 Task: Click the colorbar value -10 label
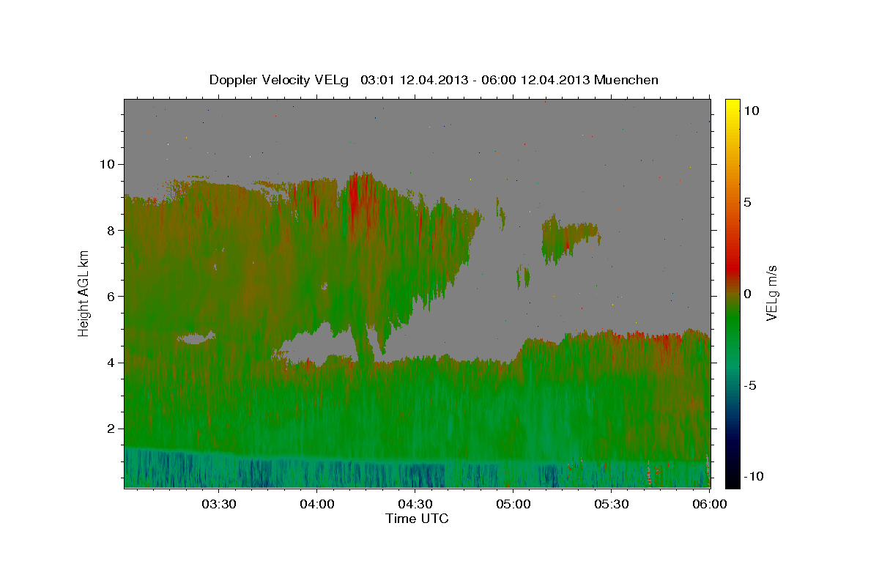click(x=754, y=477)
